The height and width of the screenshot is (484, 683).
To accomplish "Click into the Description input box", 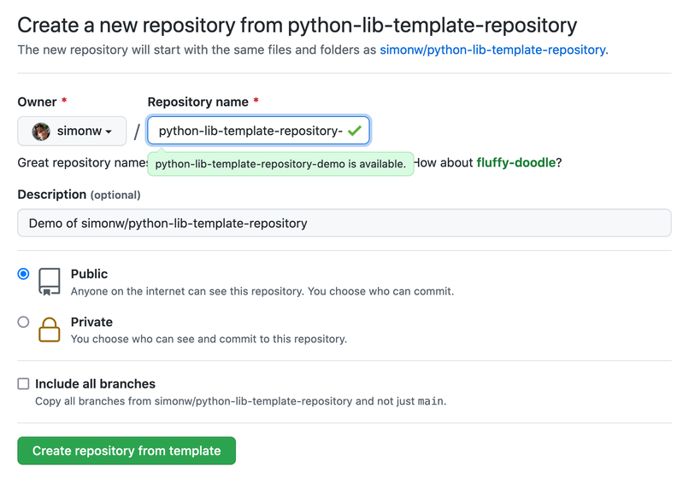I will coord(344,224).
